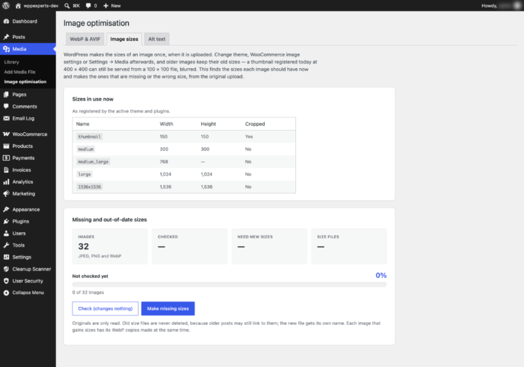Open WooCommerce menu label
This screenshot has height=367, width=524.
30,134
